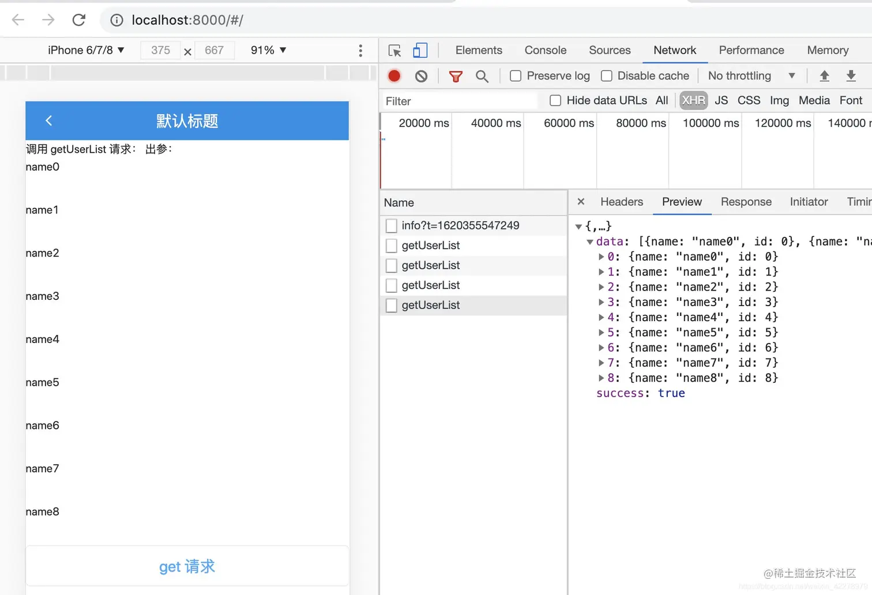Filter requests by XHR
Screen dimensions: 872x595
(x=693, y=100)
